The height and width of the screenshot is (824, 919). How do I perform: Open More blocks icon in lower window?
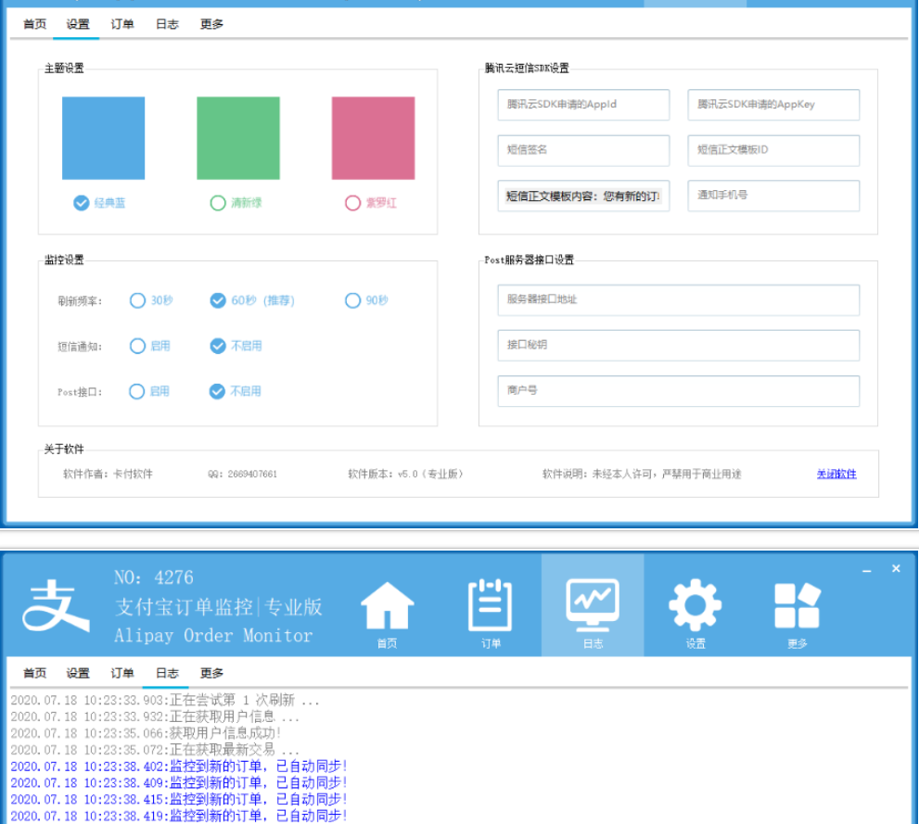click(x=798, y=612)
